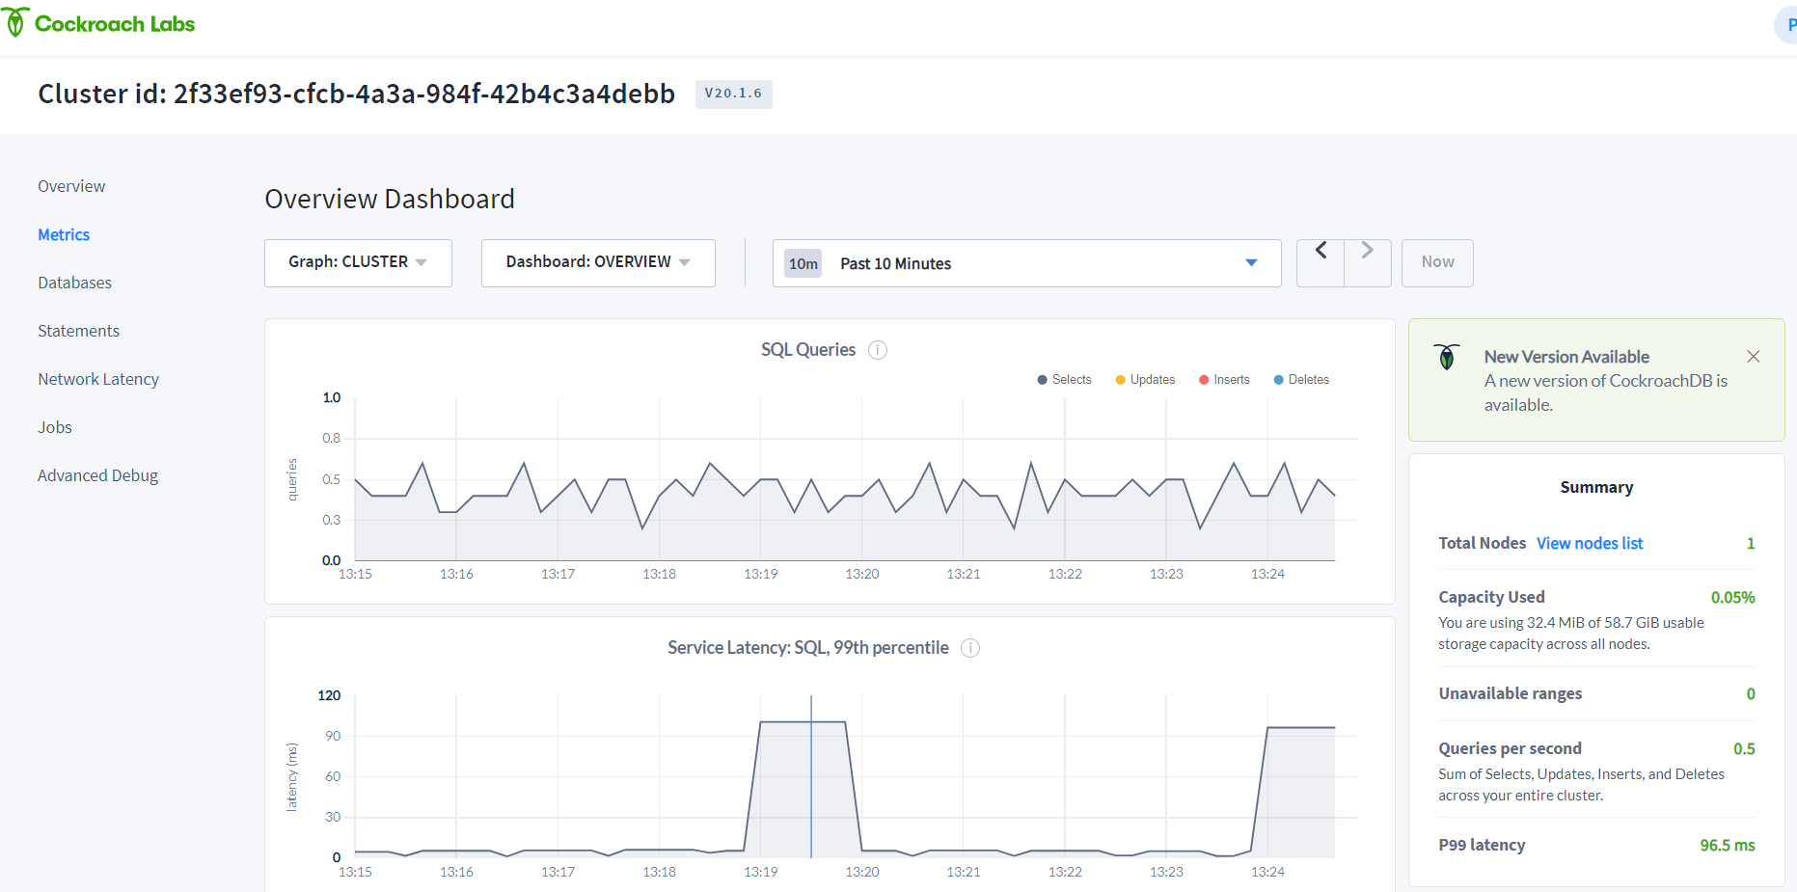Viewport: 1797px width, 892px height.
Task: Click the Cockroach Labs logo
Action: click(x=99, y=23)
